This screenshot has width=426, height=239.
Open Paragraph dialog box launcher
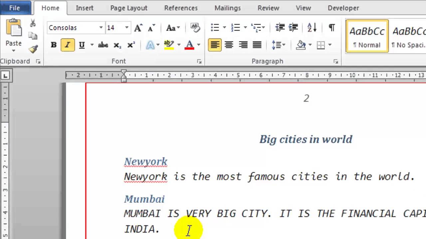point(335,61)
